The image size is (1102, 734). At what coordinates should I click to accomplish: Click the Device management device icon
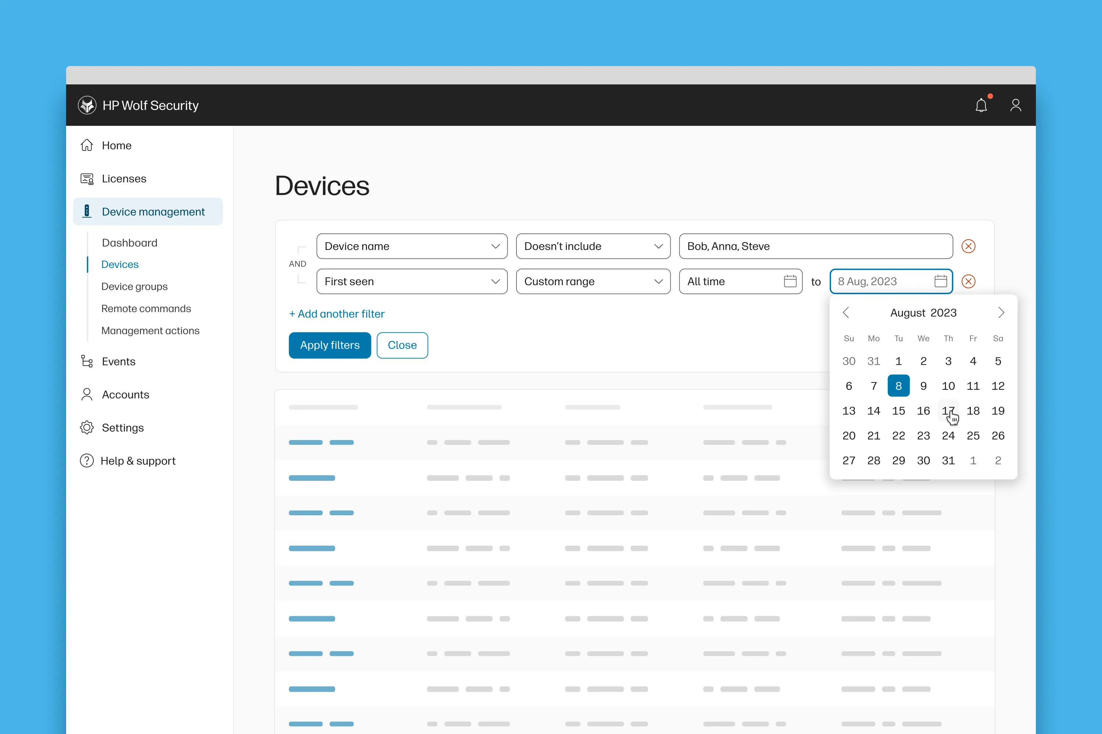87,211
